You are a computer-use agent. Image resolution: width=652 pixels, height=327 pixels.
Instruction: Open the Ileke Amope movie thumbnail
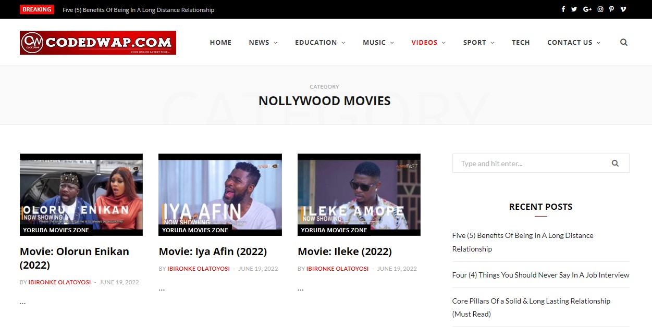pos(359,195)
